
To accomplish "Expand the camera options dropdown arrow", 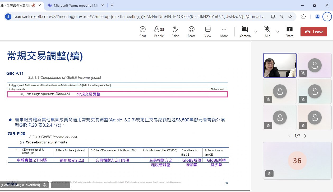I will [256, 32].
